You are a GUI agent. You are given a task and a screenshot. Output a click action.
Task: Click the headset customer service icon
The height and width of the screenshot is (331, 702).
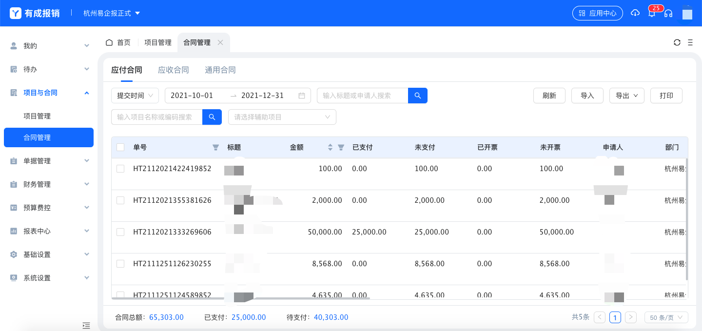click(x=668, y=13)
